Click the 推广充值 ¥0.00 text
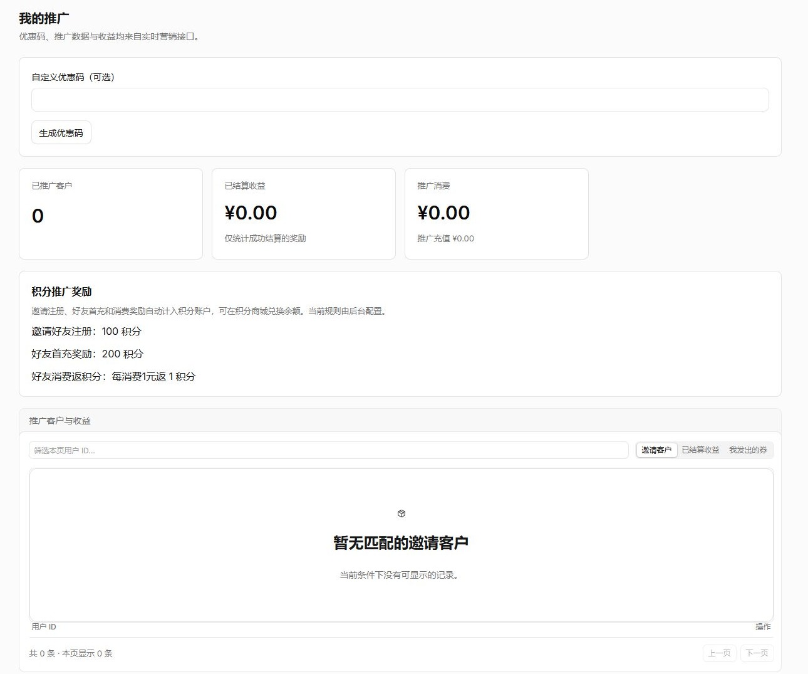The image size is (808, 674). (x=446, y=238)
